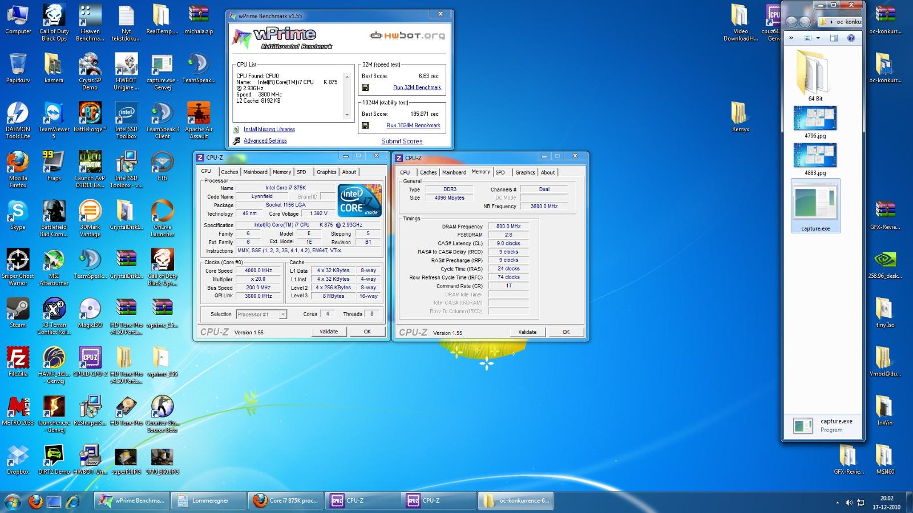
Task: Click the 195,871 sec best score value
Action: (425, 114)
